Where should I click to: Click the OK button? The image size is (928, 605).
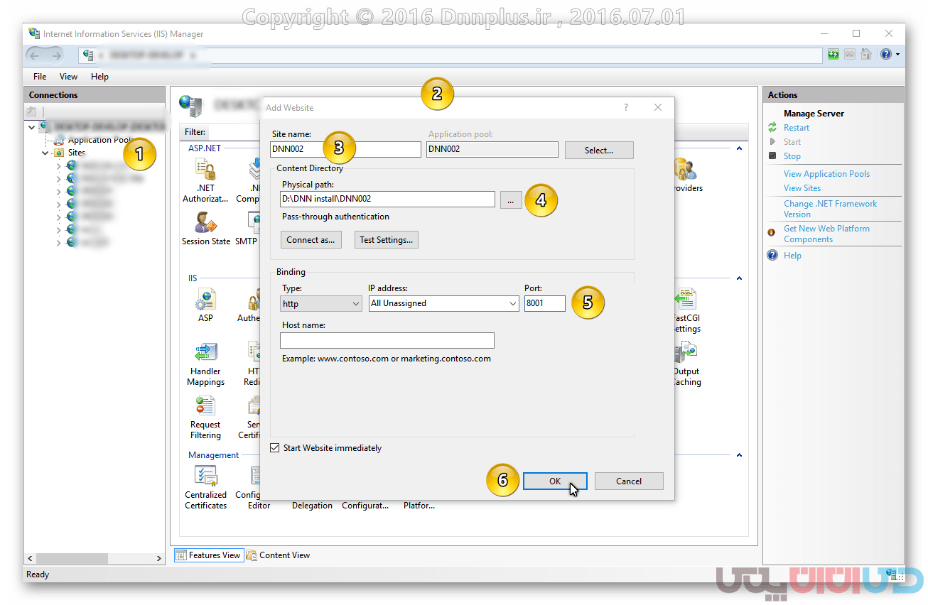tap(554, 481)
